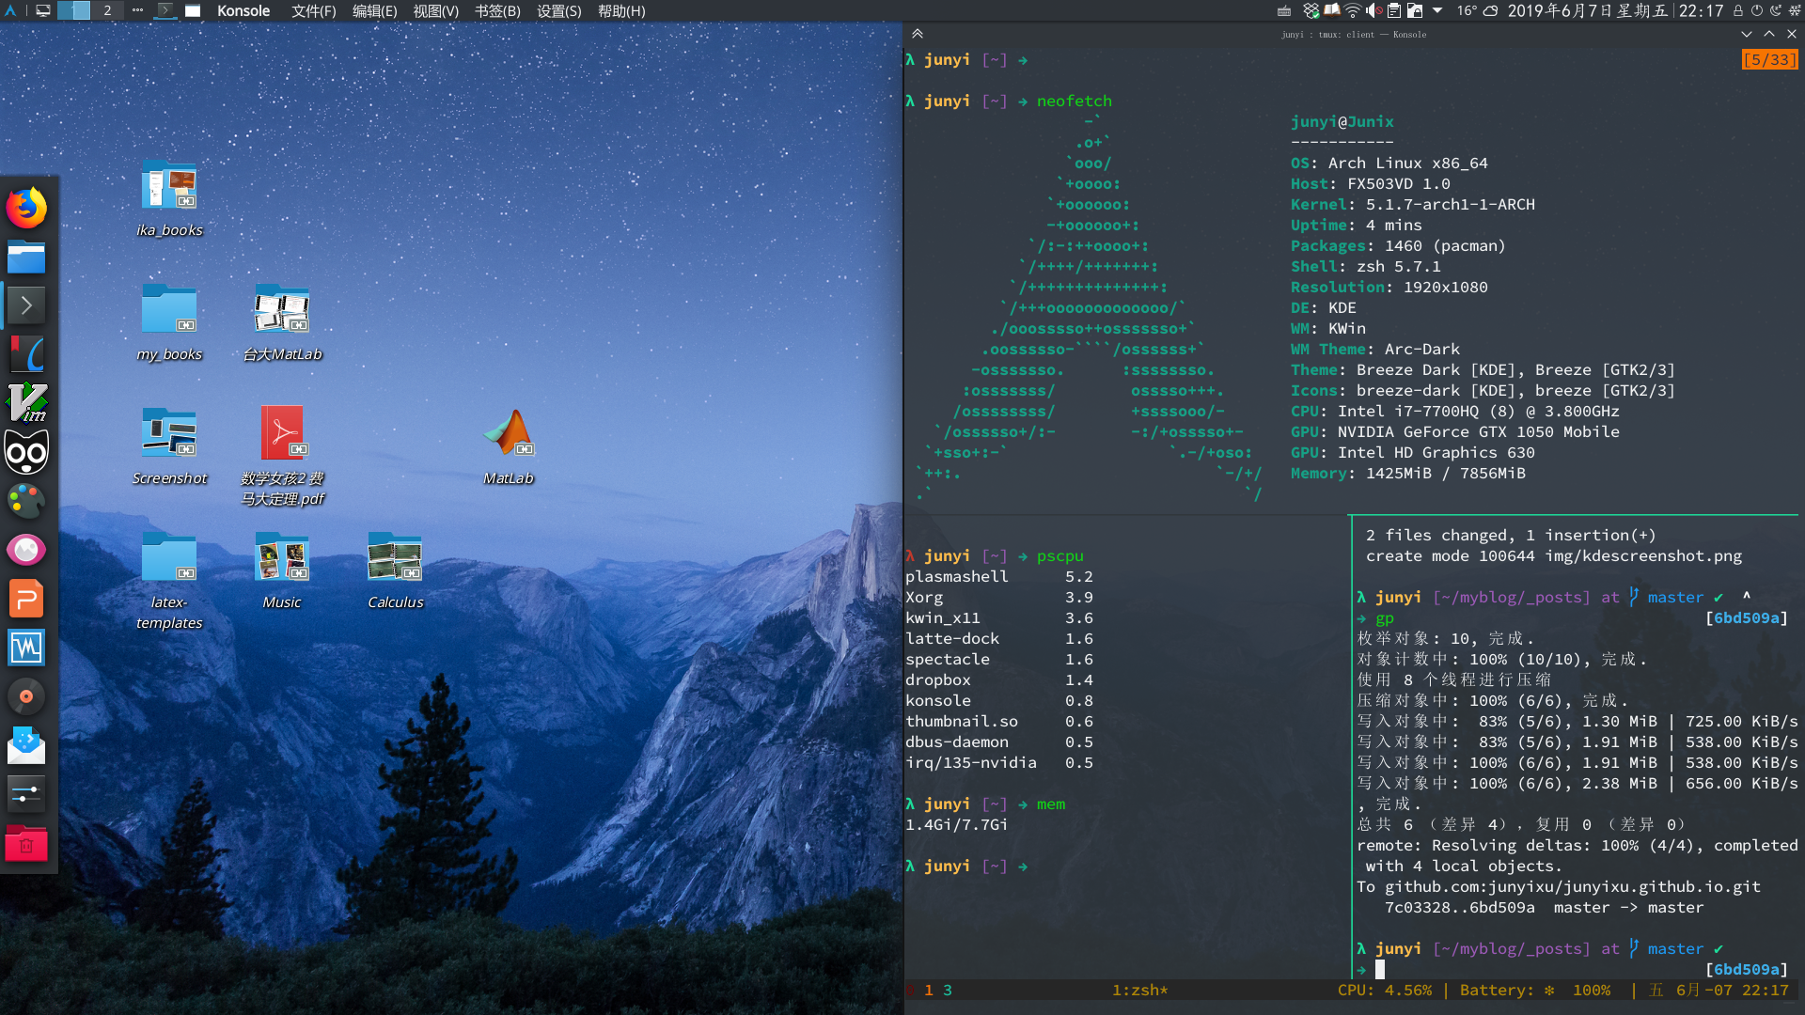Open the Wi-Fi network tray icon
Image resolution: width=1805 pixels, height=1015 pixels.
click(1353, 11)
